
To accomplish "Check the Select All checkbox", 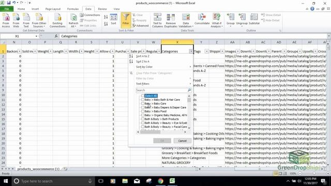I will coord(143,96).
